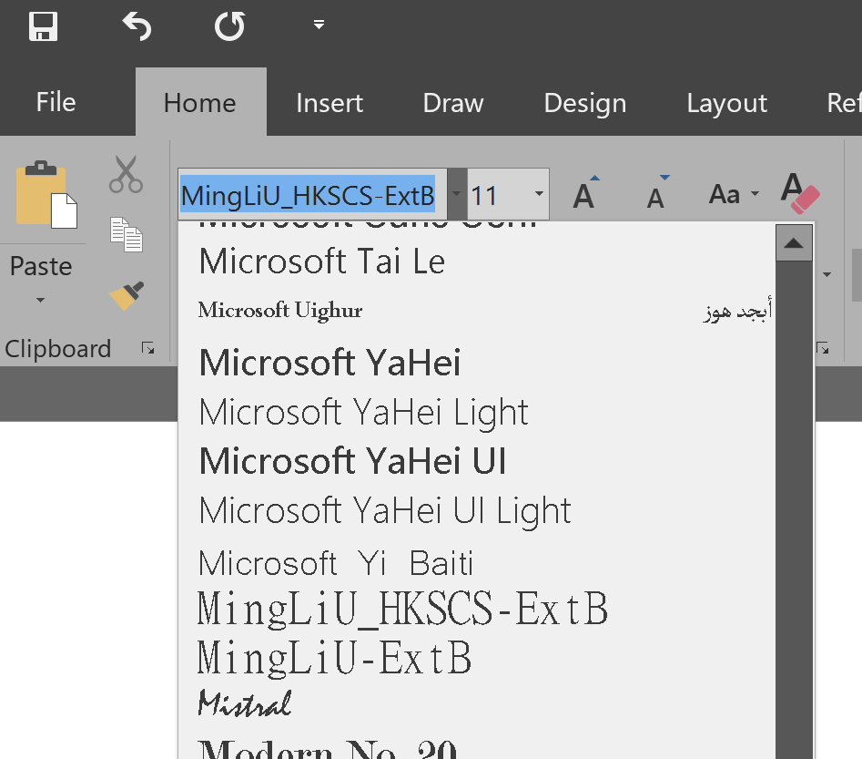This screenshot has width=862, height=759.
Task: Customize the Quick Access Toolbar chevron
Action: tap(318, 24)
